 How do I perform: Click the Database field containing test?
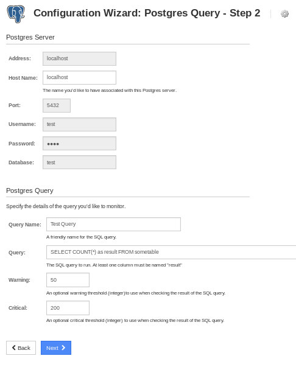tap(79, 162)
